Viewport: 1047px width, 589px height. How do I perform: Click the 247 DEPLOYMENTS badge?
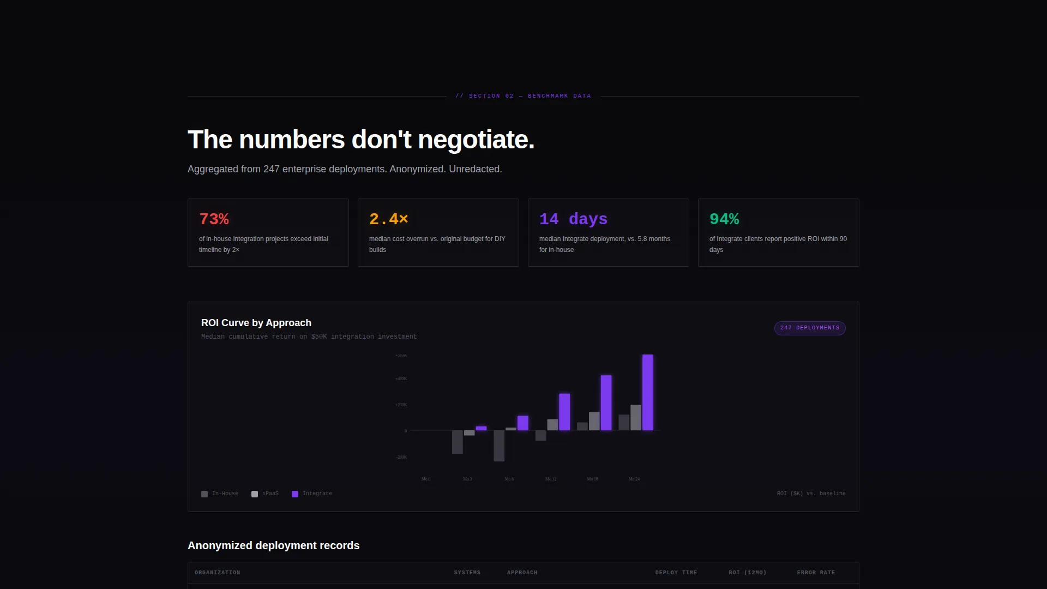point(810,328)
